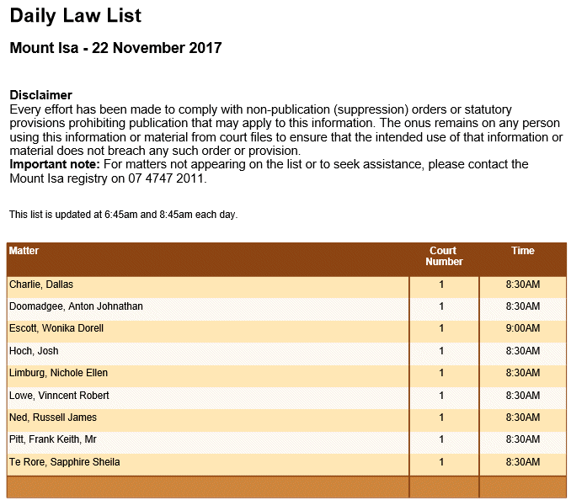
Task: Click the Limburg, Nichole Ellen entry
Action: 58,373
